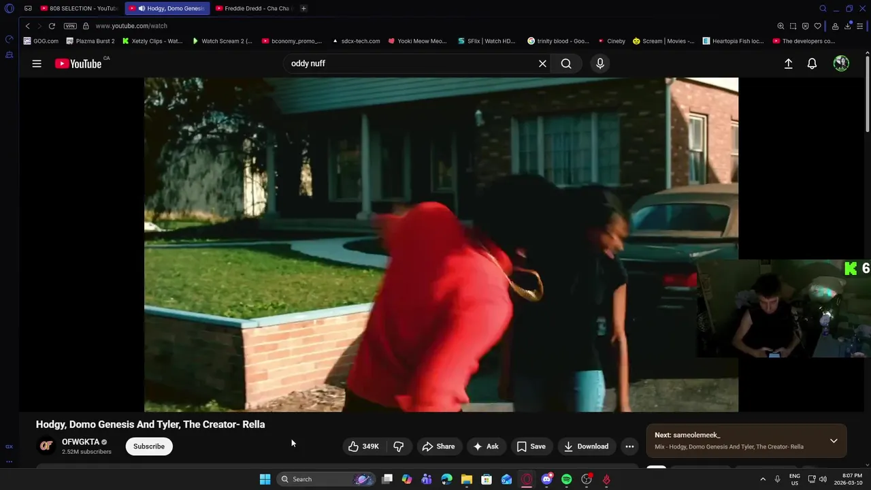Viewport: 871px width, 490px height.
Task: Open Opera easy setup menu
Action: tap(860, 26)
